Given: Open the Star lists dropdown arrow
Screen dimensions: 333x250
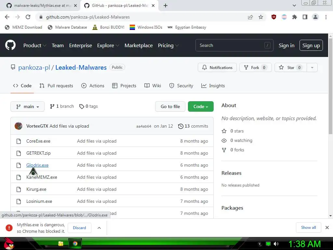Looking at the screenshot, I should pos(312,68).
